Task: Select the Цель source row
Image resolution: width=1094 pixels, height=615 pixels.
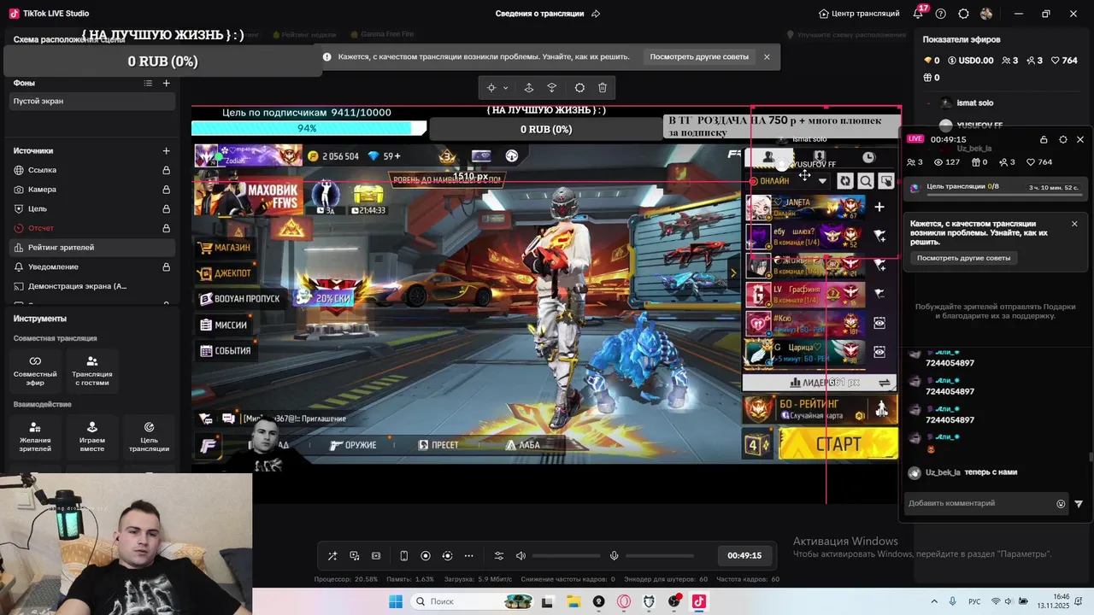Action: 92,208
